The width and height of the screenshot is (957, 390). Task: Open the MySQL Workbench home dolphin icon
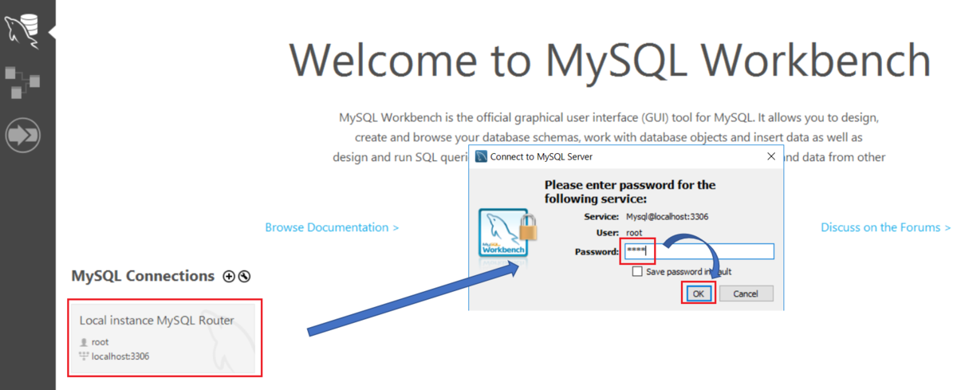point(23,30)
